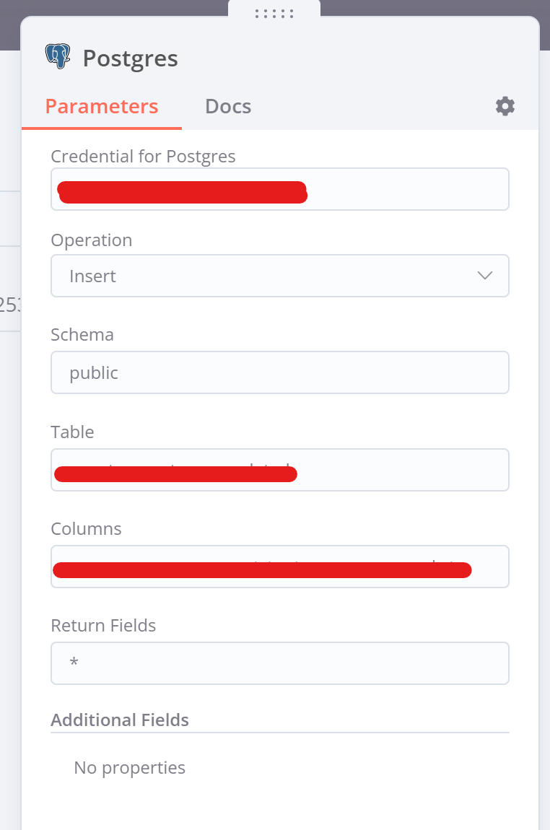Image resolution: width=550 pixels, height=830 pixels.
Task: Click the Schema field containing public
Action: point(279,372)
